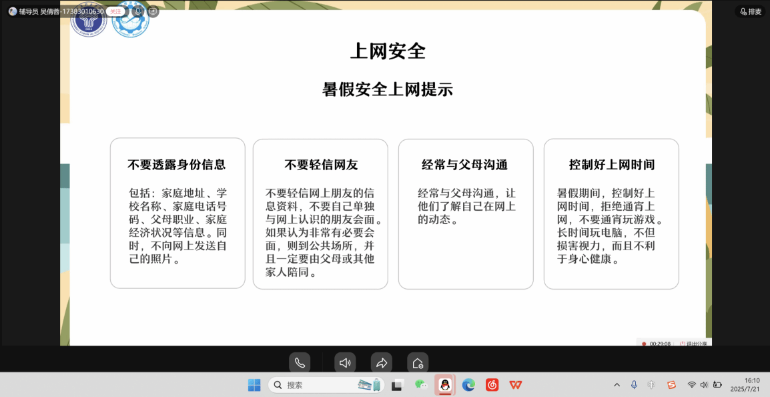This screenshot has width=770, height=397.
Task: Click the share forward arrow icon
Action: coord(382,363)
